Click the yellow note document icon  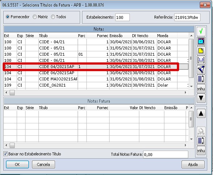201,51
